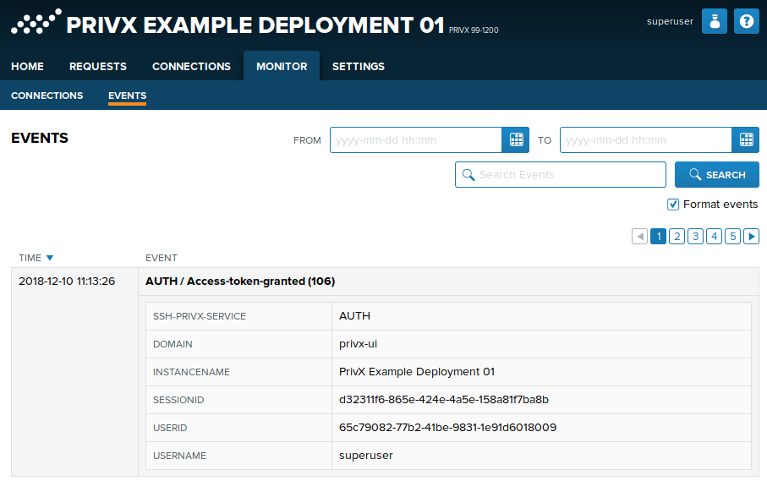This screenshot has height=481, width=767.
Task: Select the INSTANCENAME field label
Action: 191,372
